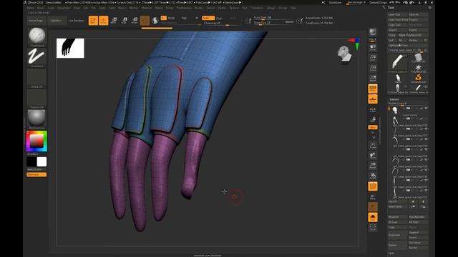Toggle Solo mode
The height and width of the screenshot is (257, 458).
coord(373,217)
